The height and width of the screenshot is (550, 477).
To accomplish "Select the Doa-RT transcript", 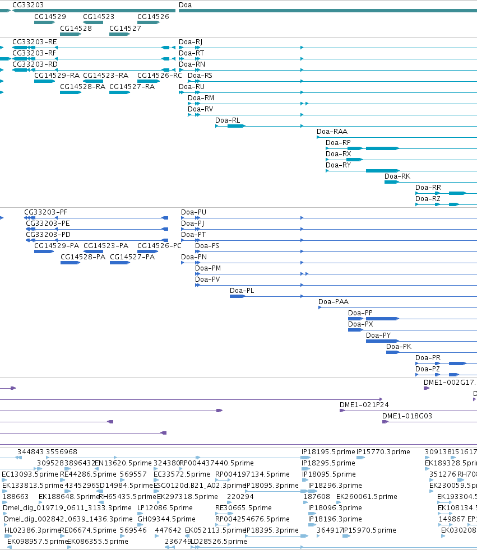I will tap(191, 53).
